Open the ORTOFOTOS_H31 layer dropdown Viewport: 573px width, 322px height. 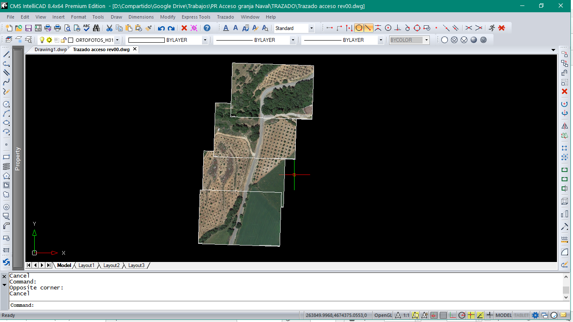tap(117, 40)
